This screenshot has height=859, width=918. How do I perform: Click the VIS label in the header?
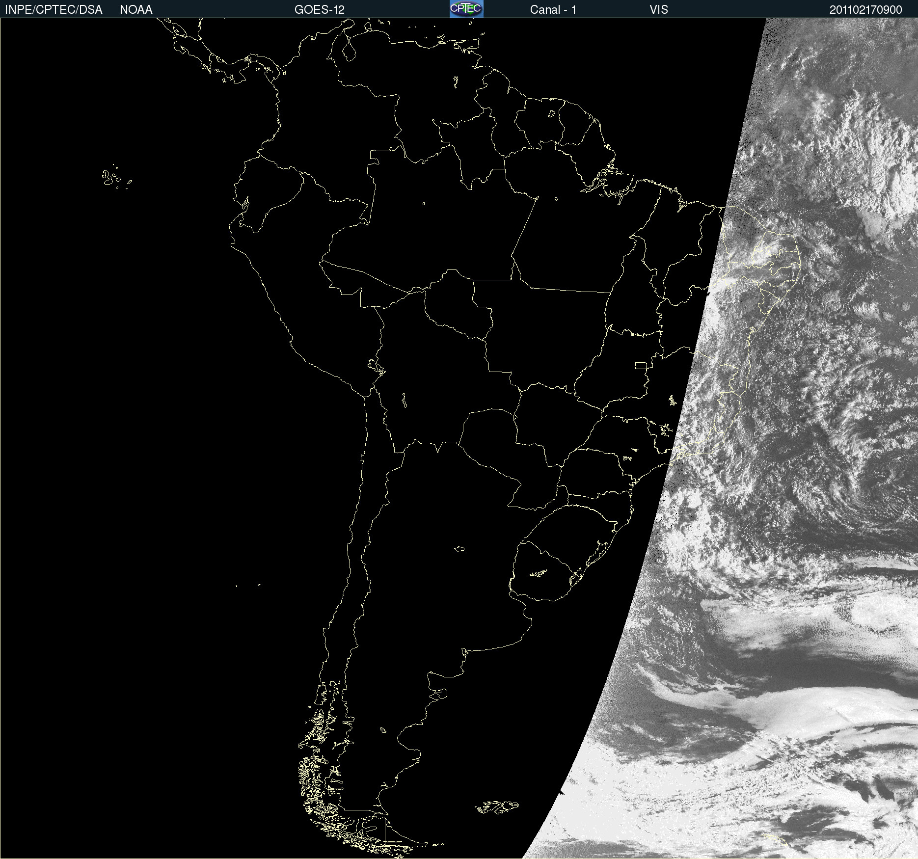pos(659,10)
